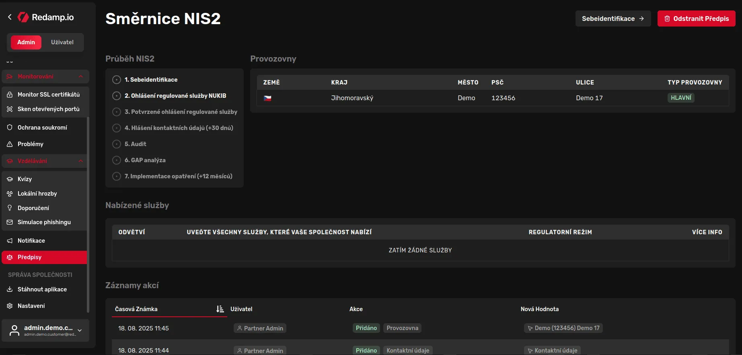
Task: Click the download icon for Stáhnout aplikace
Action: click(10, 289)
